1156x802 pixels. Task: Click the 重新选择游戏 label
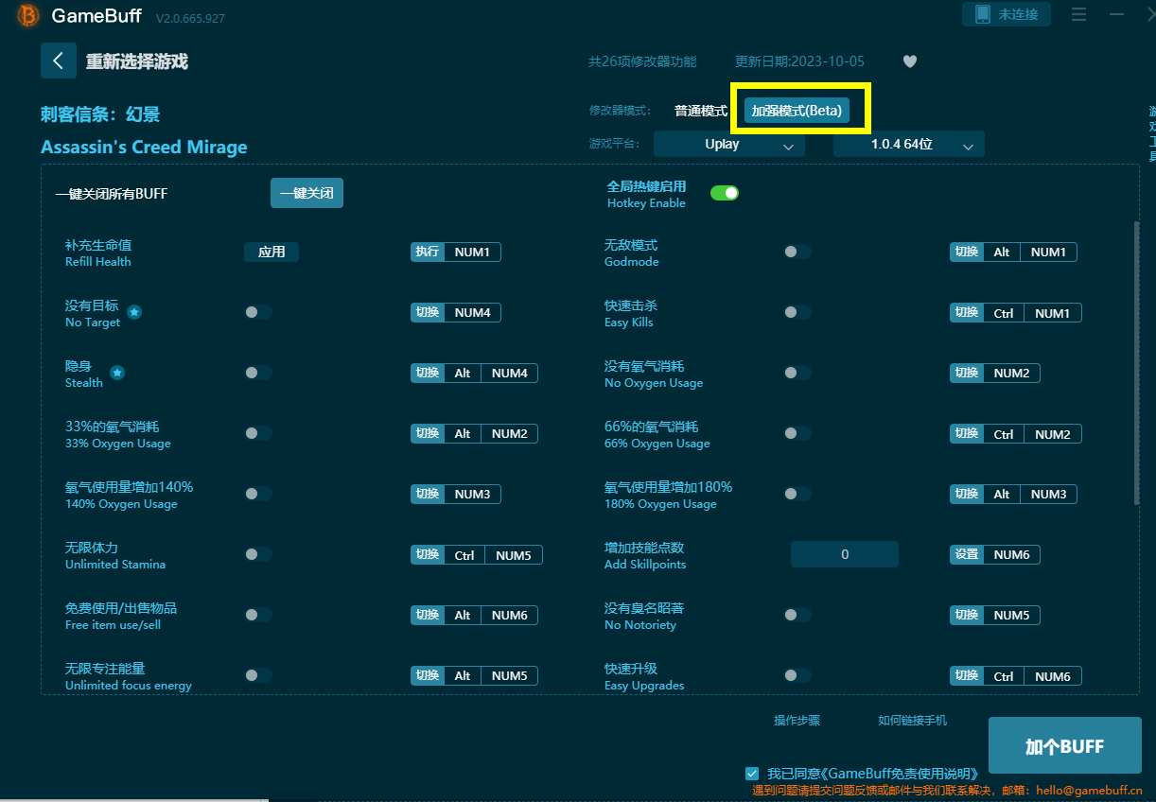pos(137,61)
